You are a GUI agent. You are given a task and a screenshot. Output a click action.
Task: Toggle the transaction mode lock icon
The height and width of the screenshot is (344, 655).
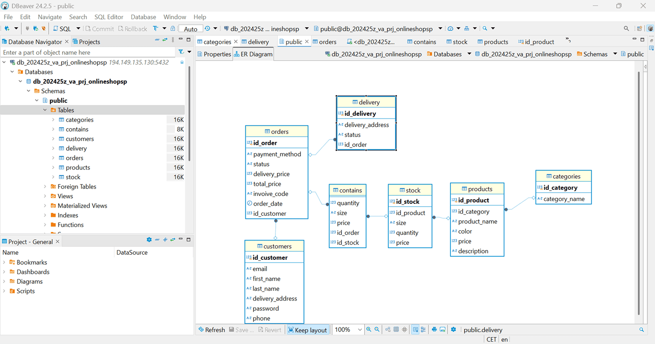173,28
